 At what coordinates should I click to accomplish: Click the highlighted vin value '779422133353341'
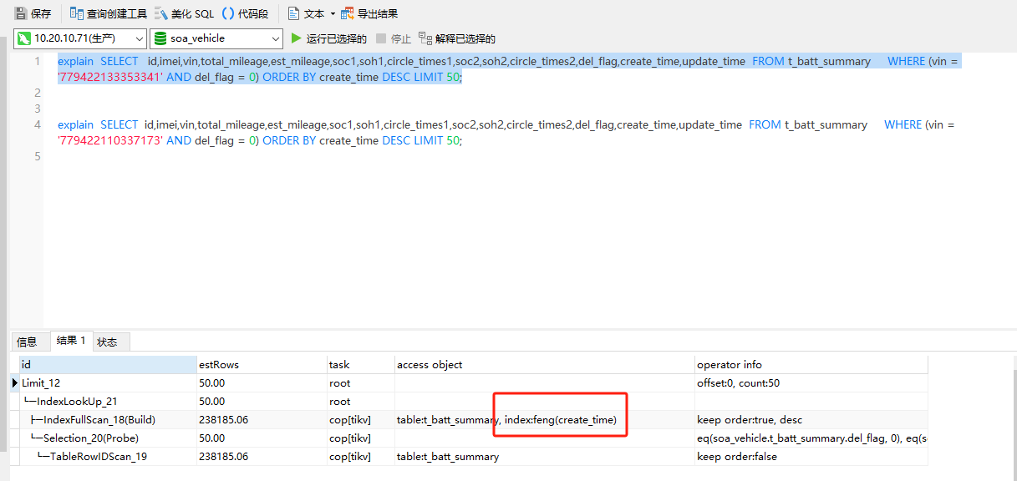[109, 77]
